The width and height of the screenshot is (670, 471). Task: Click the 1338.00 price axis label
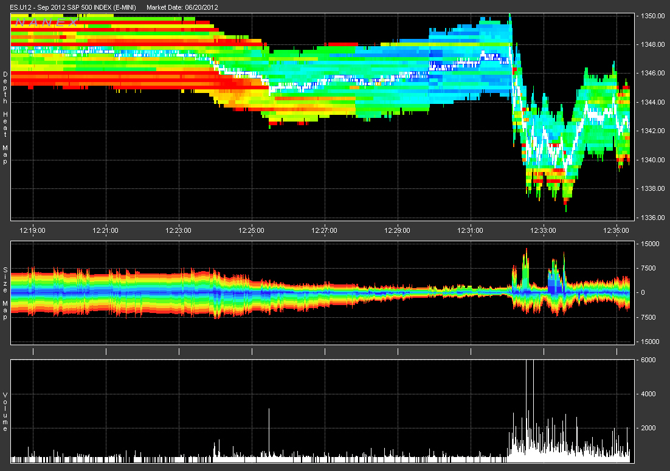(x=653, y=188)
